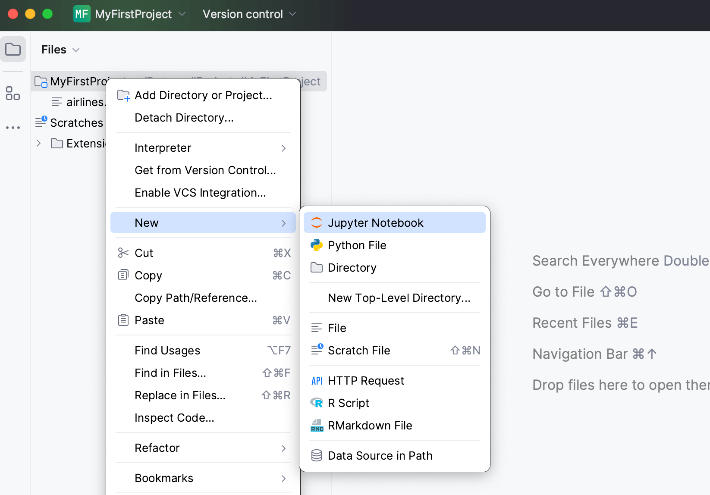Open More Tool Windows via the ellipsis icon

click(13, 127)
